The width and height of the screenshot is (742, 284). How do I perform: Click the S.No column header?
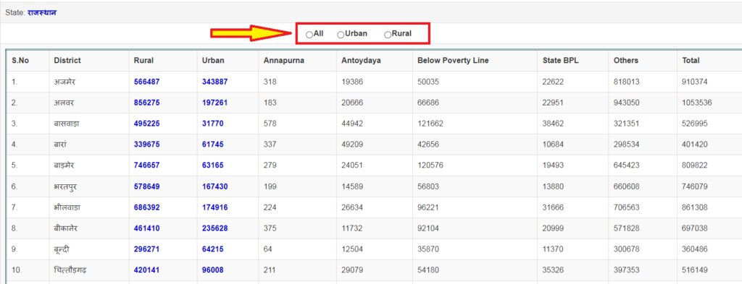pos(20,61)
